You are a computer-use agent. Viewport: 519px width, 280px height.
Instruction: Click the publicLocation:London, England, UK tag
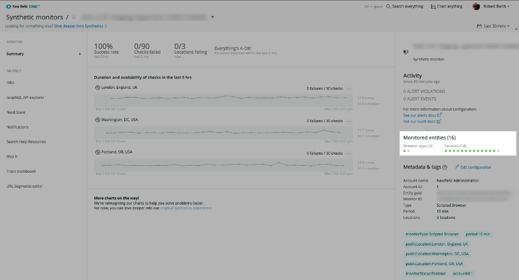point(437,244)
